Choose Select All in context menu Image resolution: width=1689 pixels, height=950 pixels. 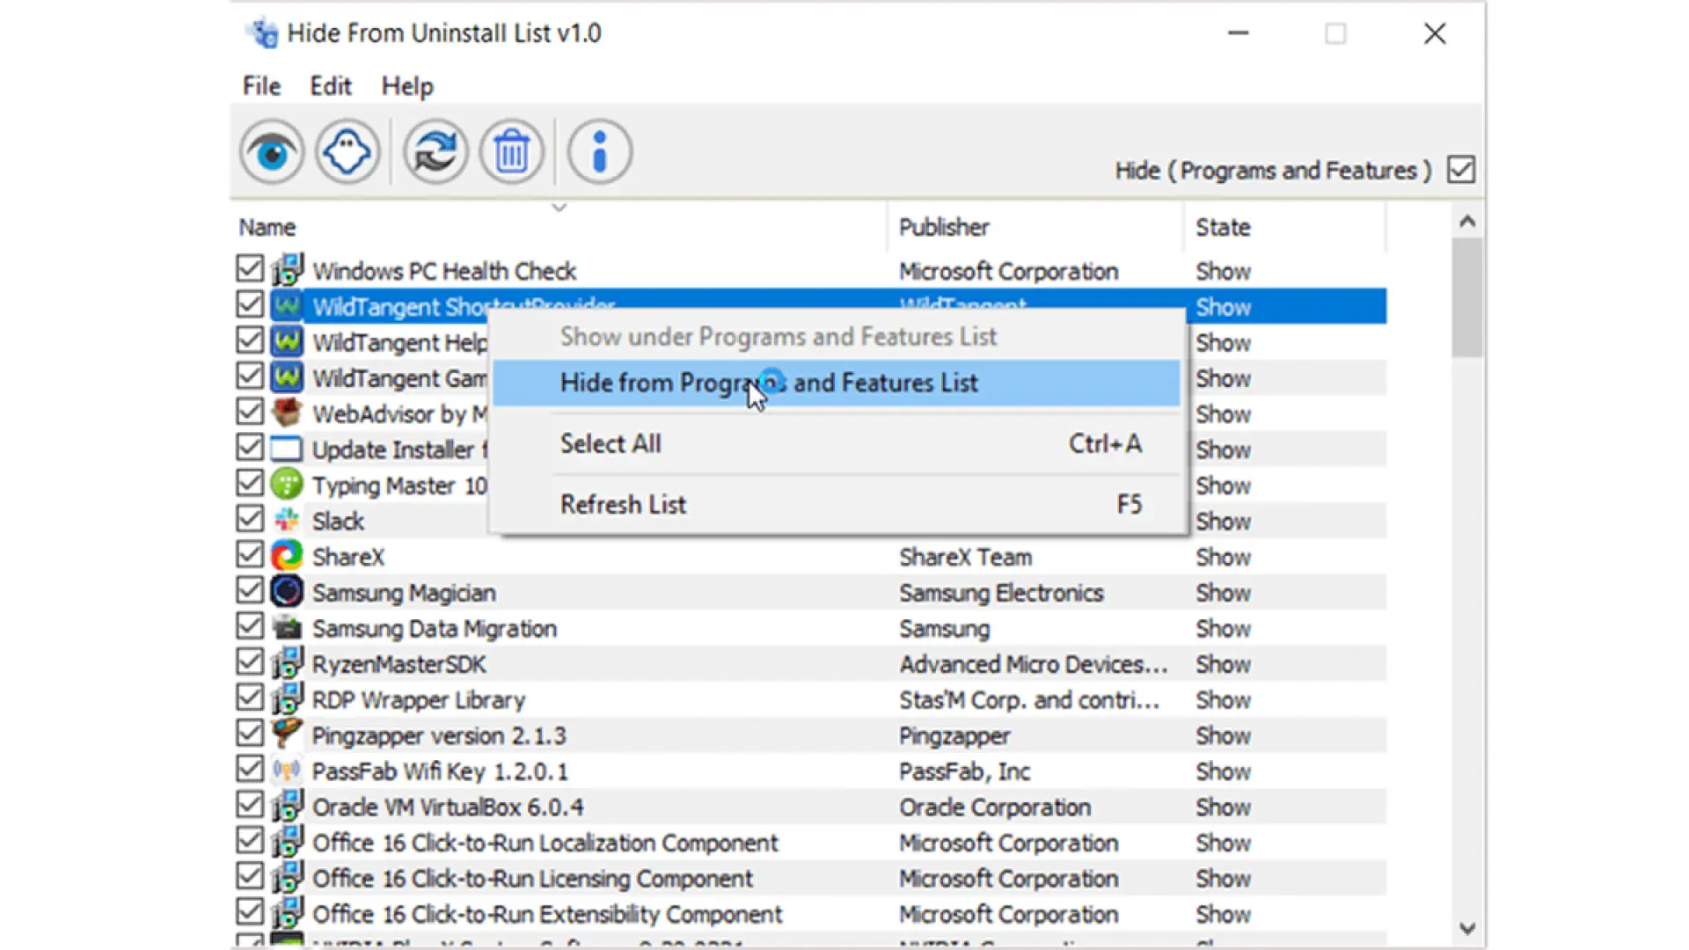tap(611, 443)
